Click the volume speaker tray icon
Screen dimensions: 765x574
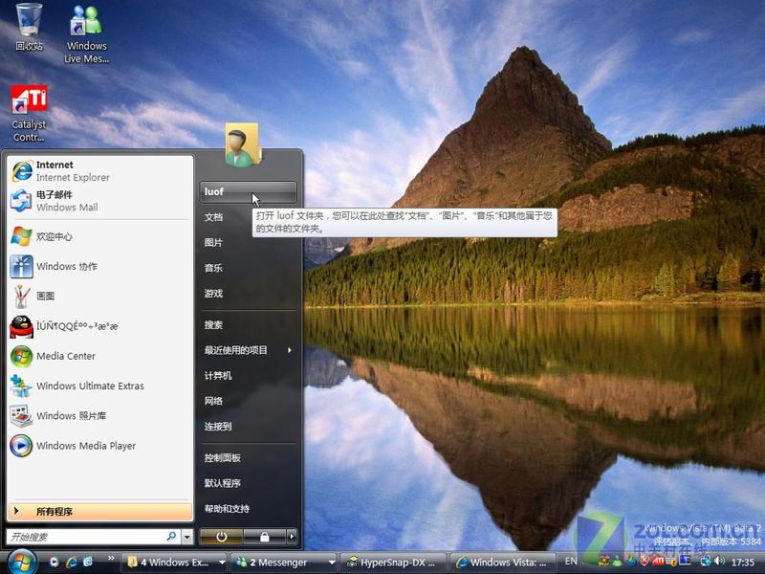click(x=719, y=562)
